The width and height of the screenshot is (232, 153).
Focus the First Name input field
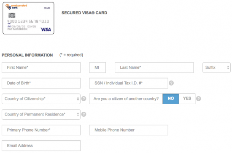[41, 67]
